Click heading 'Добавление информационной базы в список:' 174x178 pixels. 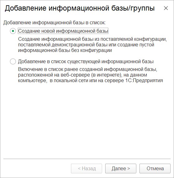54,23
